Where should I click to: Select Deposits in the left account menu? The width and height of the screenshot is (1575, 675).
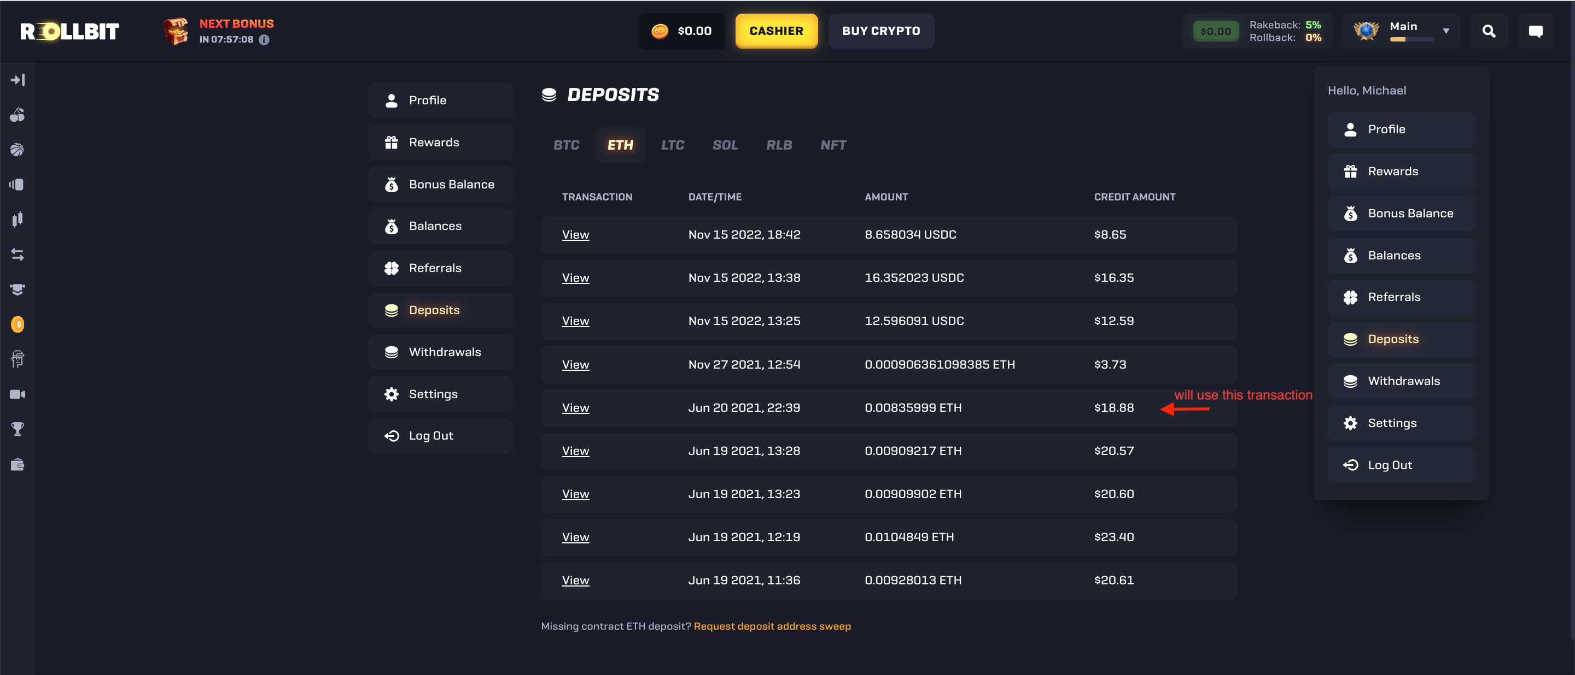click(x=440, y=310)
